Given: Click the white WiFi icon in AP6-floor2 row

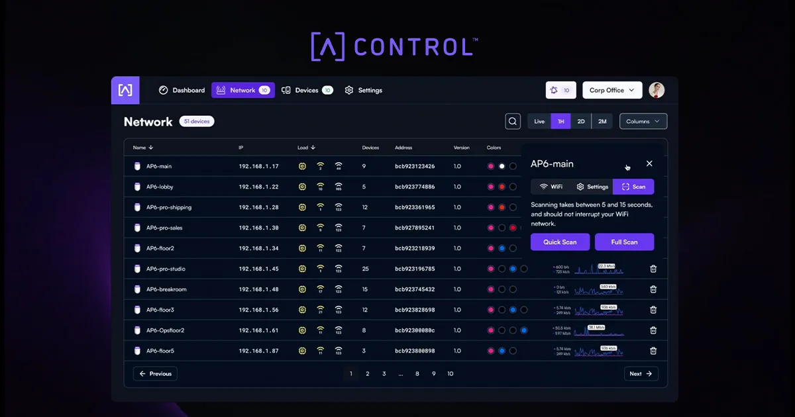Looking at the screenshot, I should [339, 248].
